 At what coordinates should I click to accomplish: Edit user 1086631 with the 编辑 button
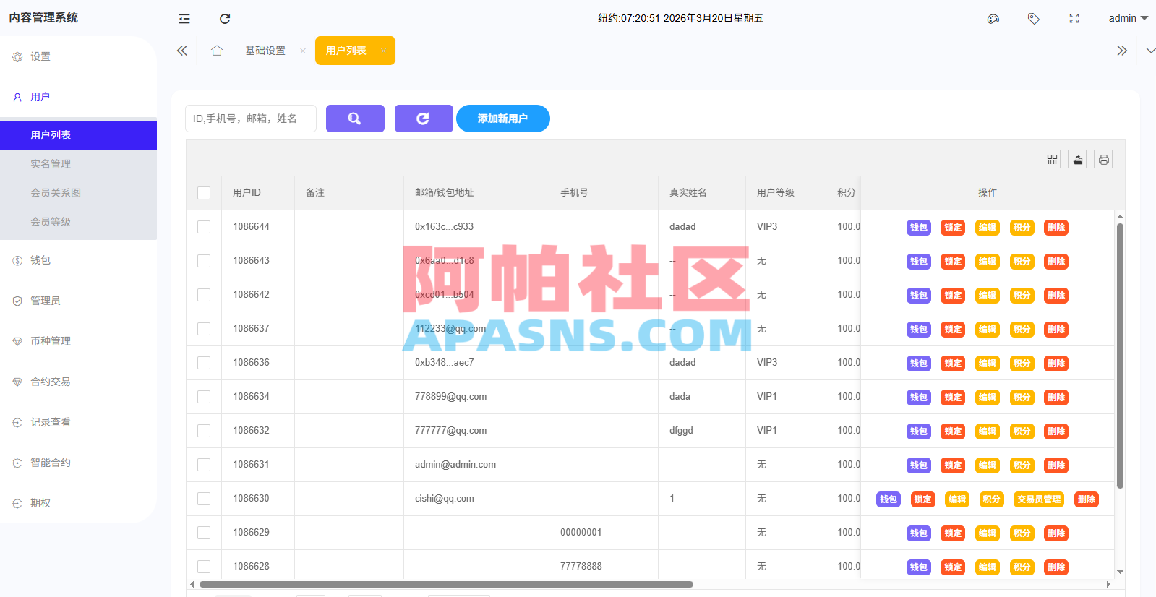(988, 465)
